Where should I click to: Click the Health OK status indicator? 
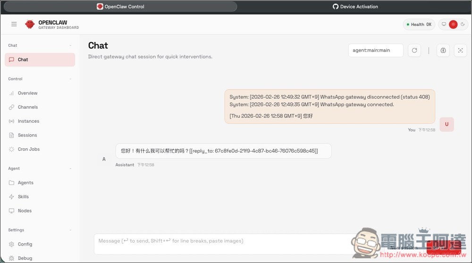pyautogui.click(x=419, y=25)
